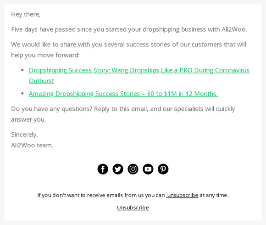Click the standalone Unsubscribe link at the bottom

click(x=133, y=208)
